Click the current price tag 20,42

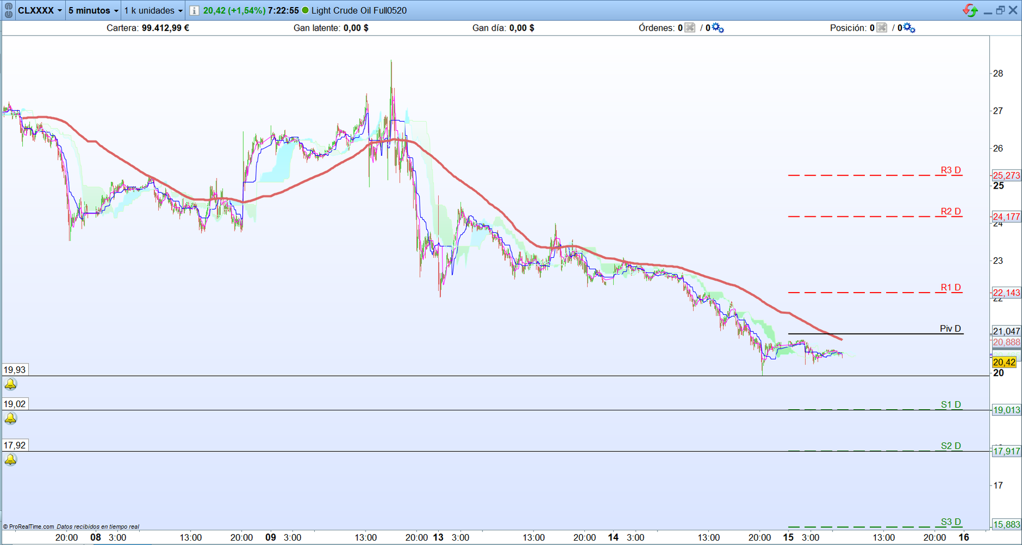click(x=1005, y=362)
